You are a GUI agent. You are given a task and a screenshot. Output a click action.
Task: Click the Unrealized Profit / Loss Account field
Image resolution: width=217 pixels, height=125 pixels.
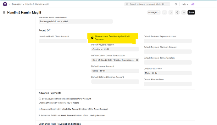(x=63, y=41)
